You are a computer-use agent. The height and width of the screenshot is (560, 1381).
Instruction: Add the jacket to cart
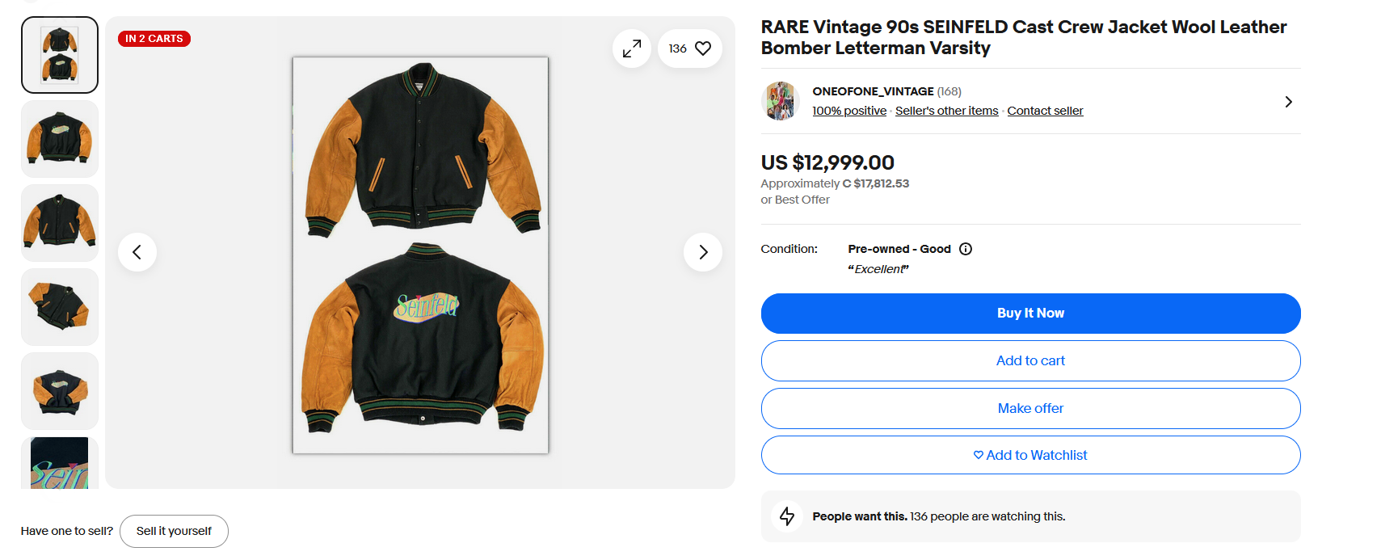pyautogui.click(x=1030, y=360)
